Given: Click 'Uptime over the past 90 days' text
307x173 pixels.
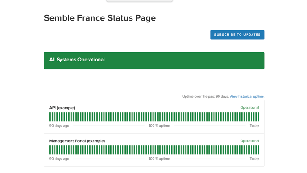Looking at the screenshot, I should [206, 96].
